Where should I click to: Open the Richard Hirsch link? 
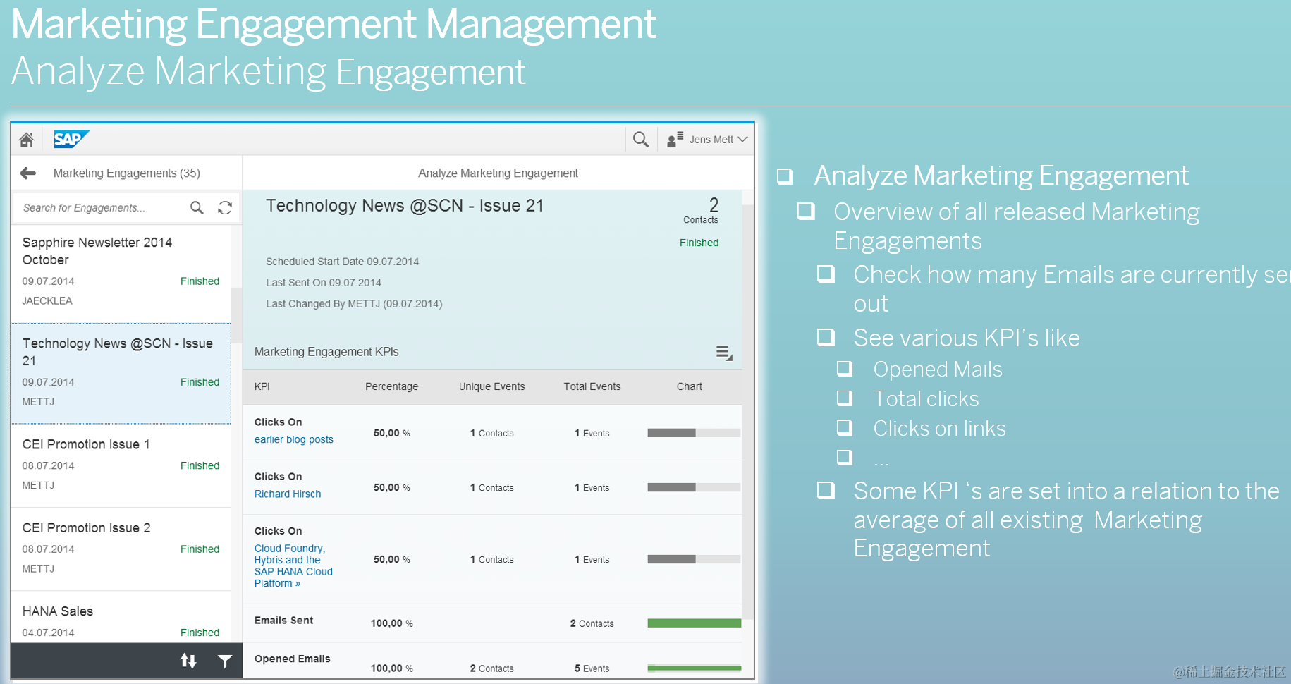tap(287, 494)
